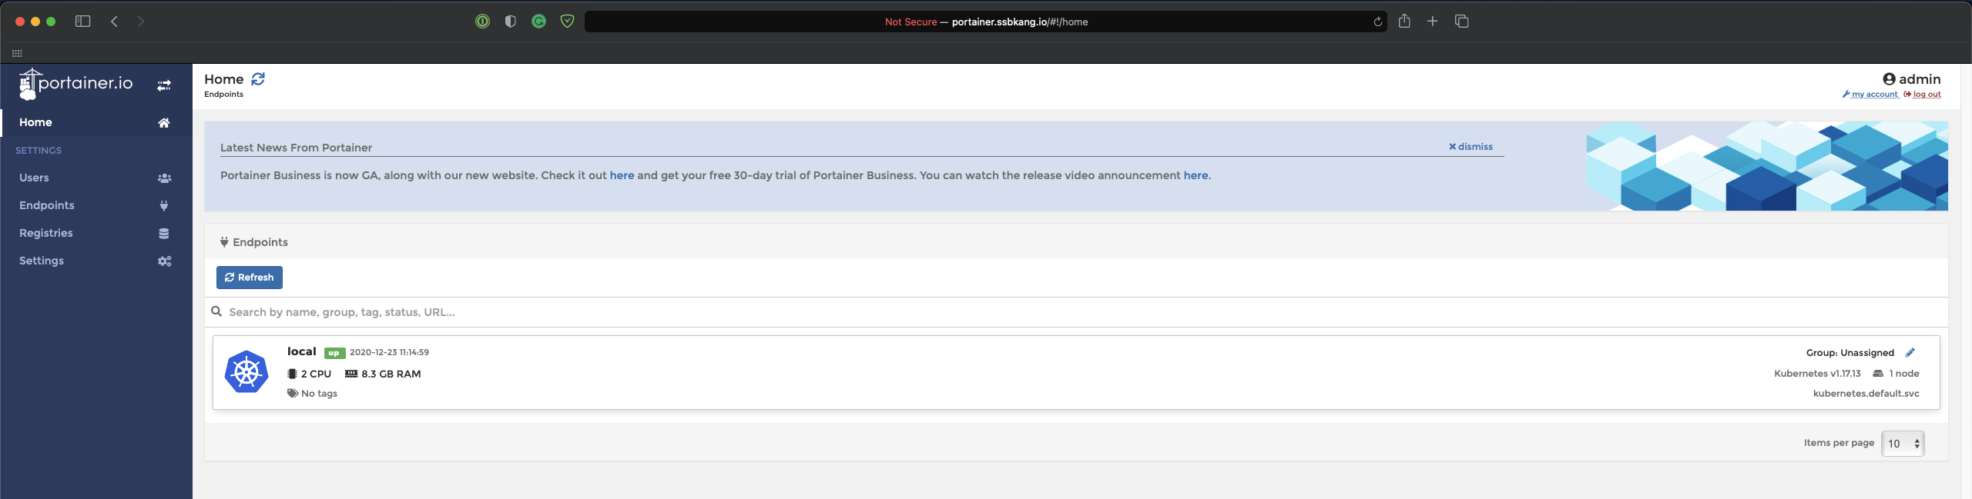Screen dimensions: 1972x499
Task: Expand the Items per page dropdown
Action: click(x=1903, y=444)
